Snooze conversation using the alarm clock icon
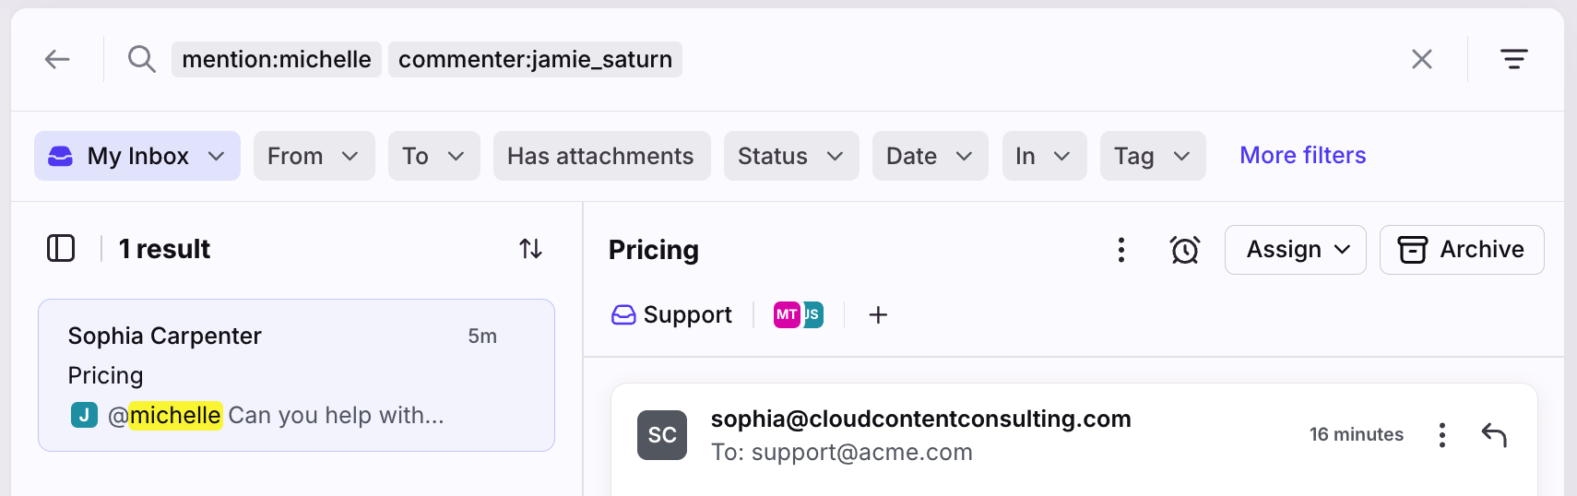The width and height of the screenshot is (1577, 496). pyautogui.click(x=1185, y=250)
